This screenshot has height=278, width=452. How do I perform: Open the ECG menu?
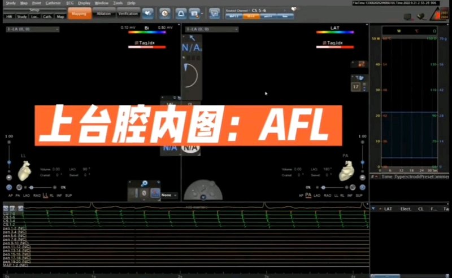[69, 3]
